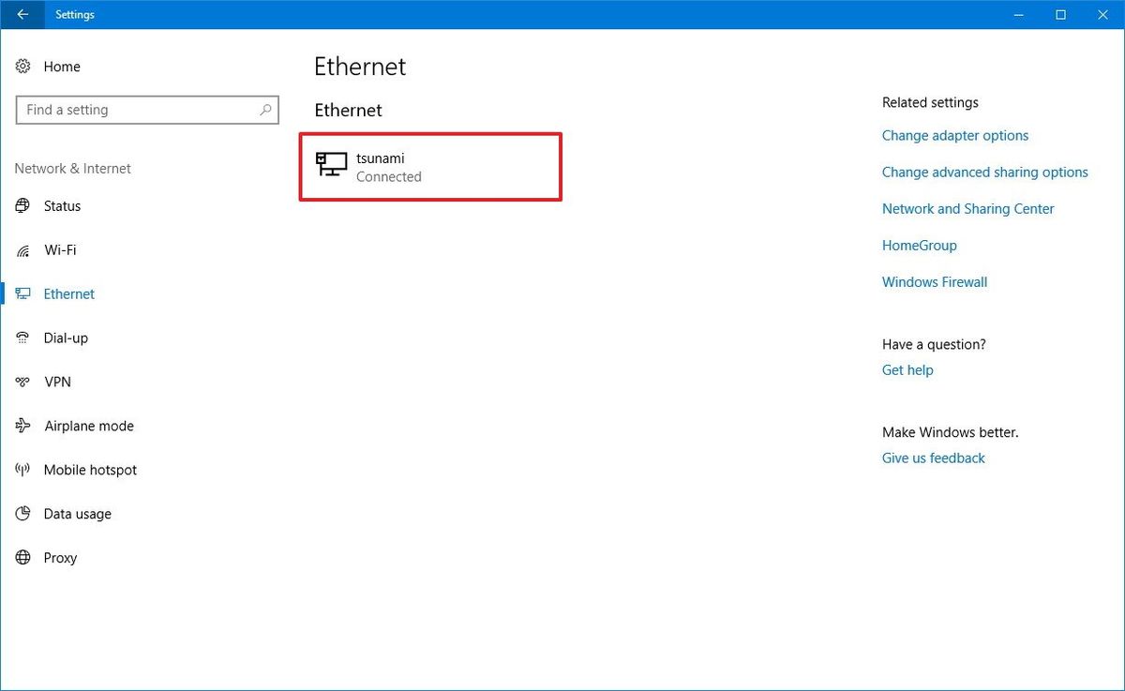Viewport: 1125px width, 691px height.
Task: Select the Proxy globe icon
Action: (22, 558)
